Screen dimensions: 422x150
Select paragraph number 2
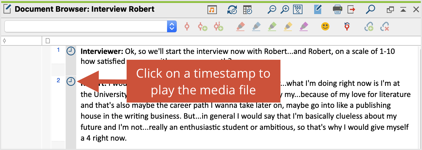pos(58,81)
